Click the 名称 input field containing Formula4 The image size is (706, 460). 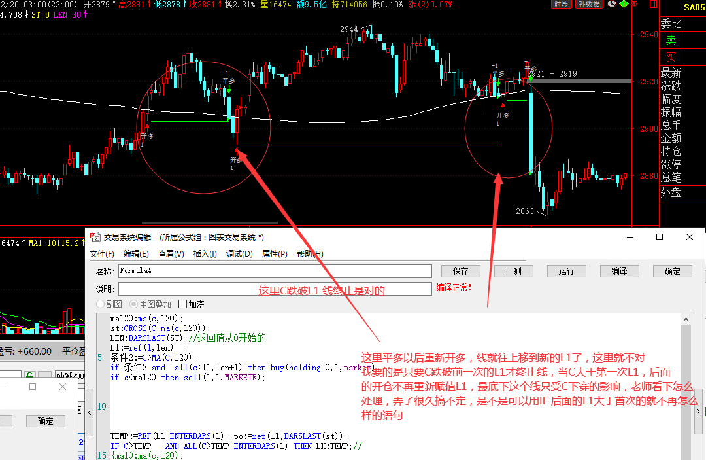pos(275,271)
